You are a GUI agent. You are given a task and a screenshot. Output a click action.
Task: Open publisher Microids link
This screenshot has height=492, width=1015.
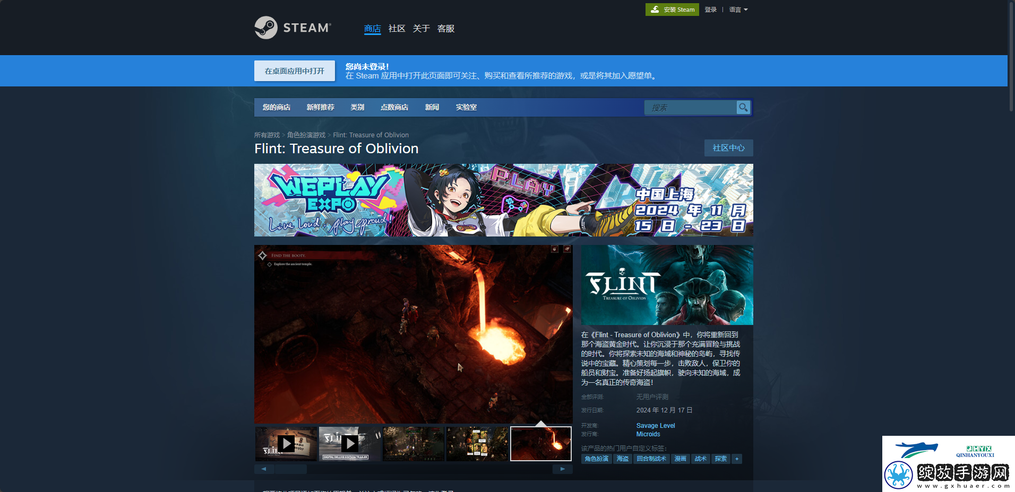click(x=648, y=434)
